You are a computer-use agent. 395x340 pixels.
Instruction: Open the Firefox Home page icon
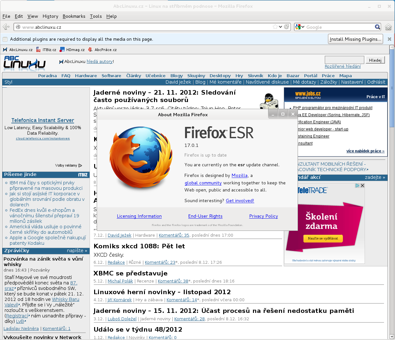point(389,27)
